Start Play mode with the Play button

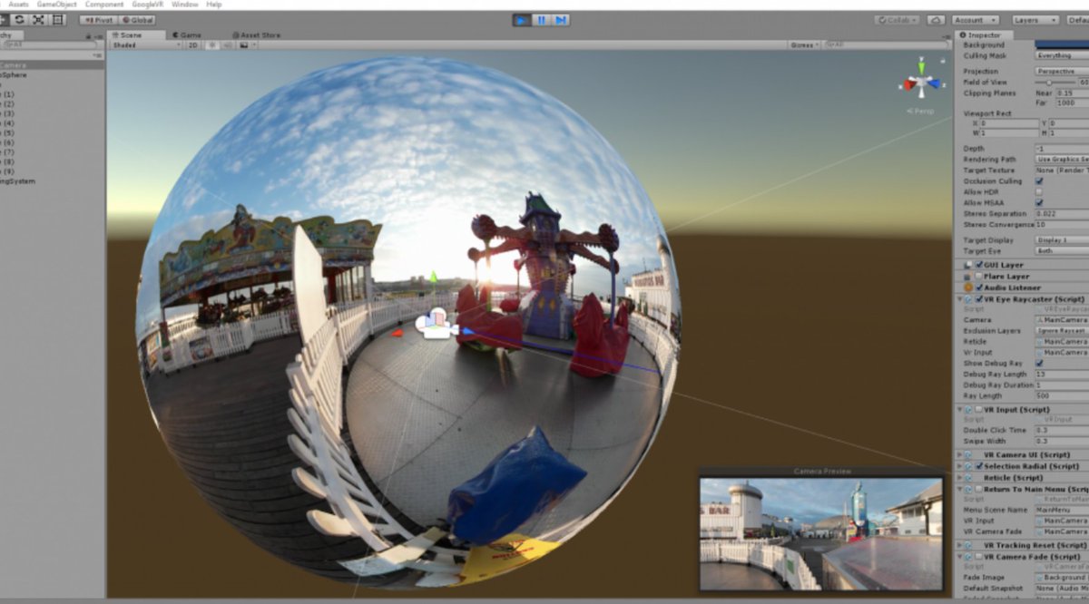(x=522, y=19)
